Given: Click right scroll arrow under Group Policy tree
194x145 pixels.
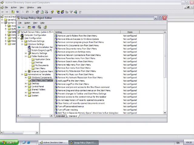Looking at the screenshot, I should pos(51,116).
